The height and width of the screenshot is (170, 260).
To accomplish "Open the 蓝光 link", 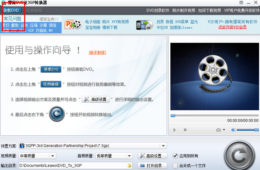I will [194, 22].
